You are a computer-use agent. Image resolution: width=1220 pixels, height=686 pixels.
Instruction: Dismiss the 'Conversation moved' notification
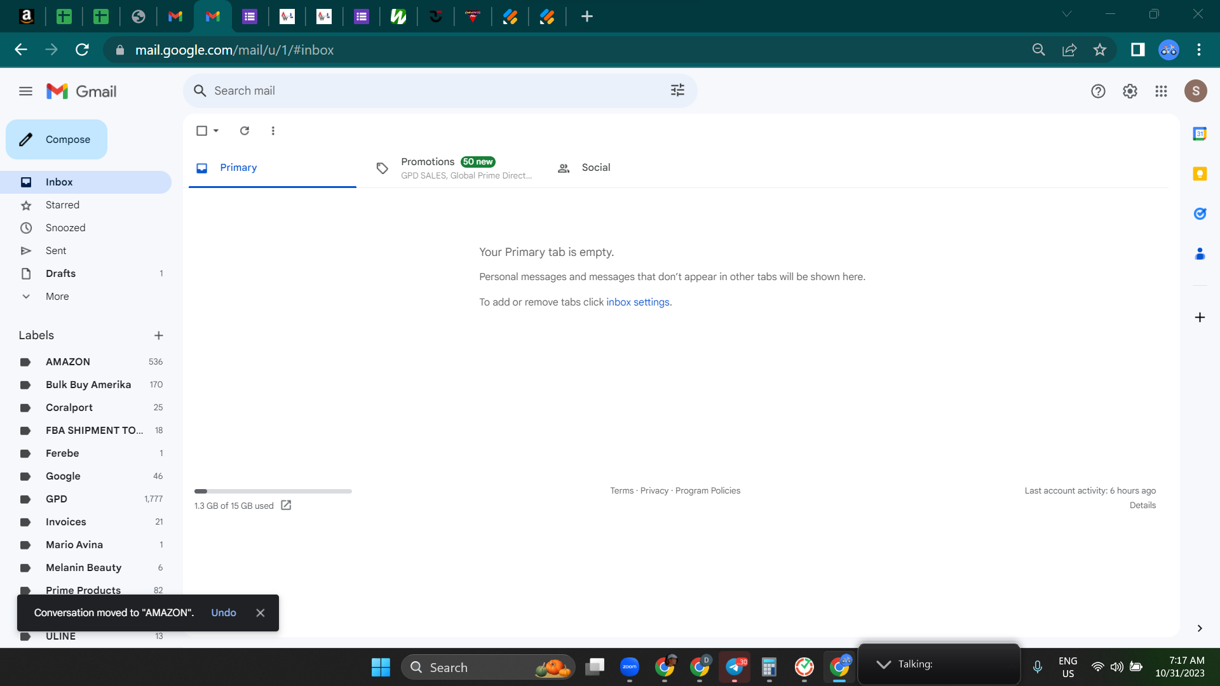tap(261, 613)
